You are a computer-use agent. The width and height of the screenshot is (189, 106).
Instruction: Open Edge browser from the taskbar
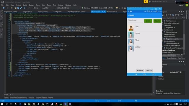pyautogui.click(x=20, y=104)
